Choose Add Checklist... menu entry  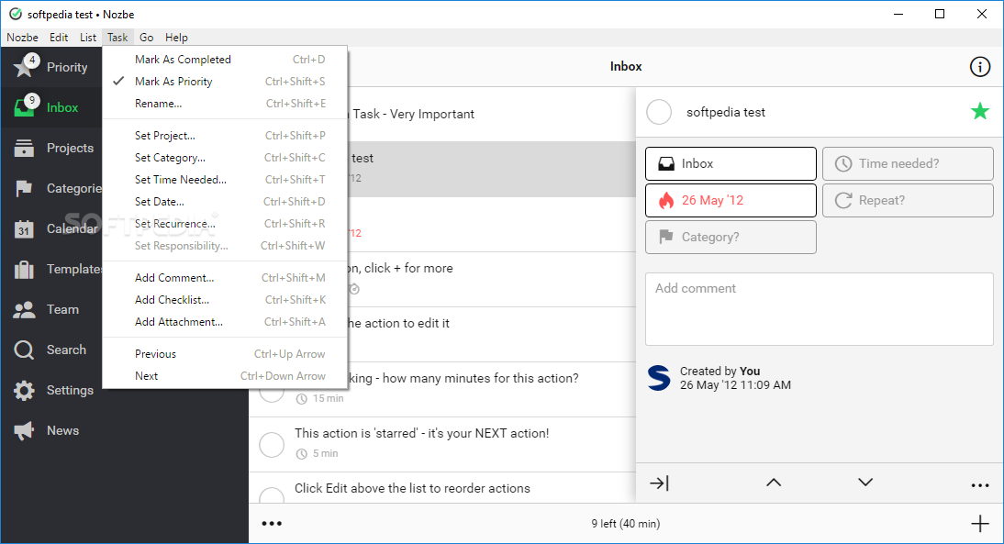tap(225, 300)
